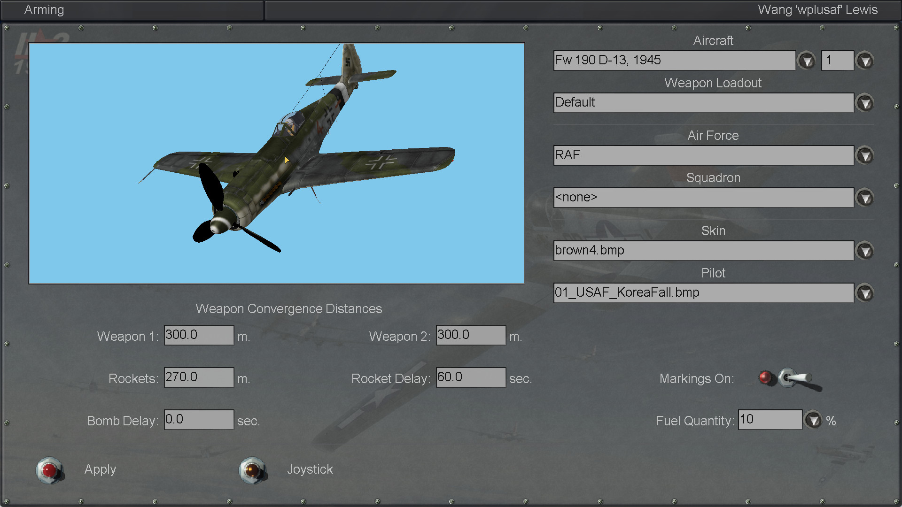This screenshot has width=902, height=507.
Task: Click the brown4.bmp skin field
Action: point(703,251)
